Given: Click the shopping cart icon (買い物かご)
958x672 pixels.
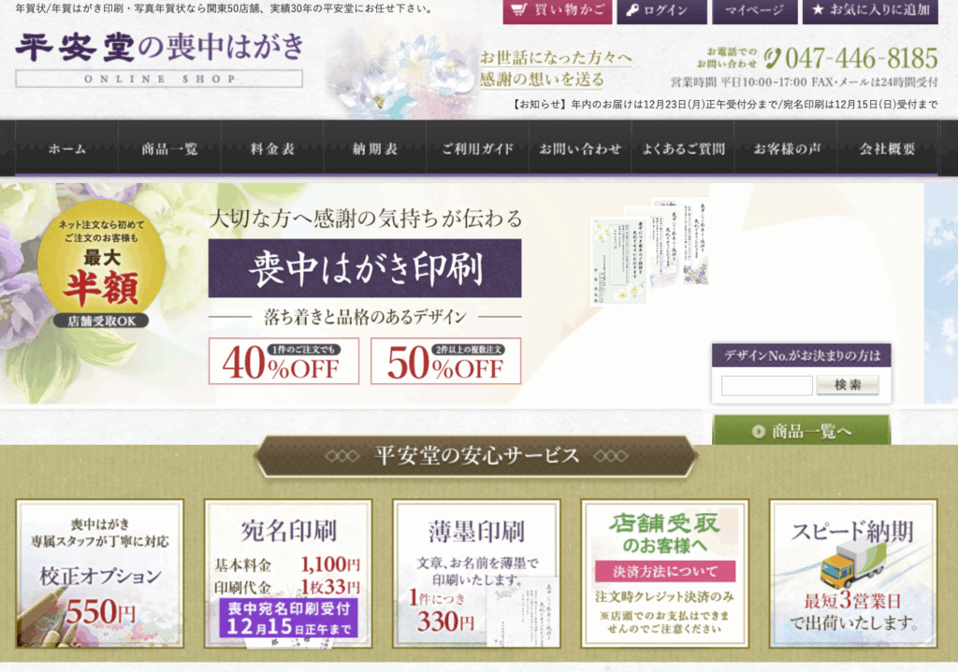Looking at the screenshot, I should pyautogui.click(x=519, y=11).
